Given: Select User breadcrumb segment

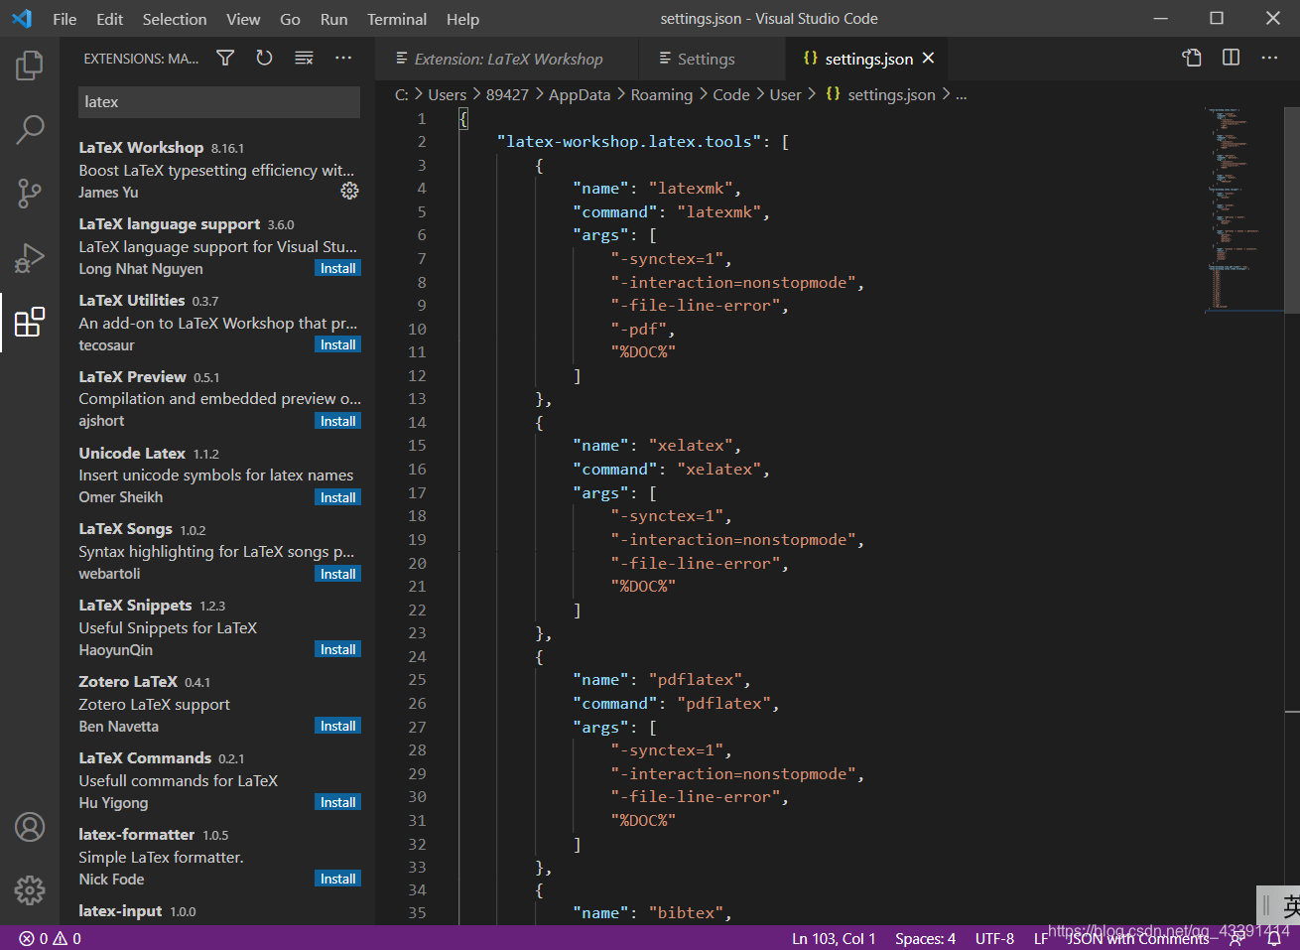Looking at the screenshot, I should [785, 94].
